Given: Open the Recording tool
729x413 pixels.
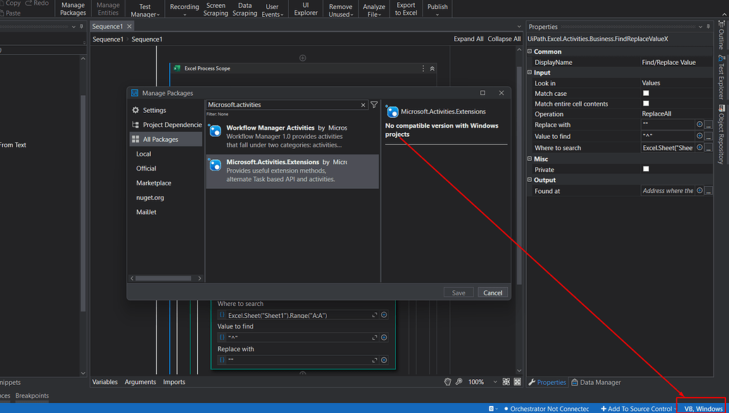Looking at the screenshot, I should tap(185, 8).
